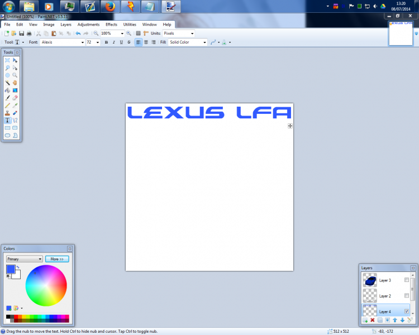Screen dimensions: 419x335
Task: Select the Paintbrush tool
Action: 7,98
